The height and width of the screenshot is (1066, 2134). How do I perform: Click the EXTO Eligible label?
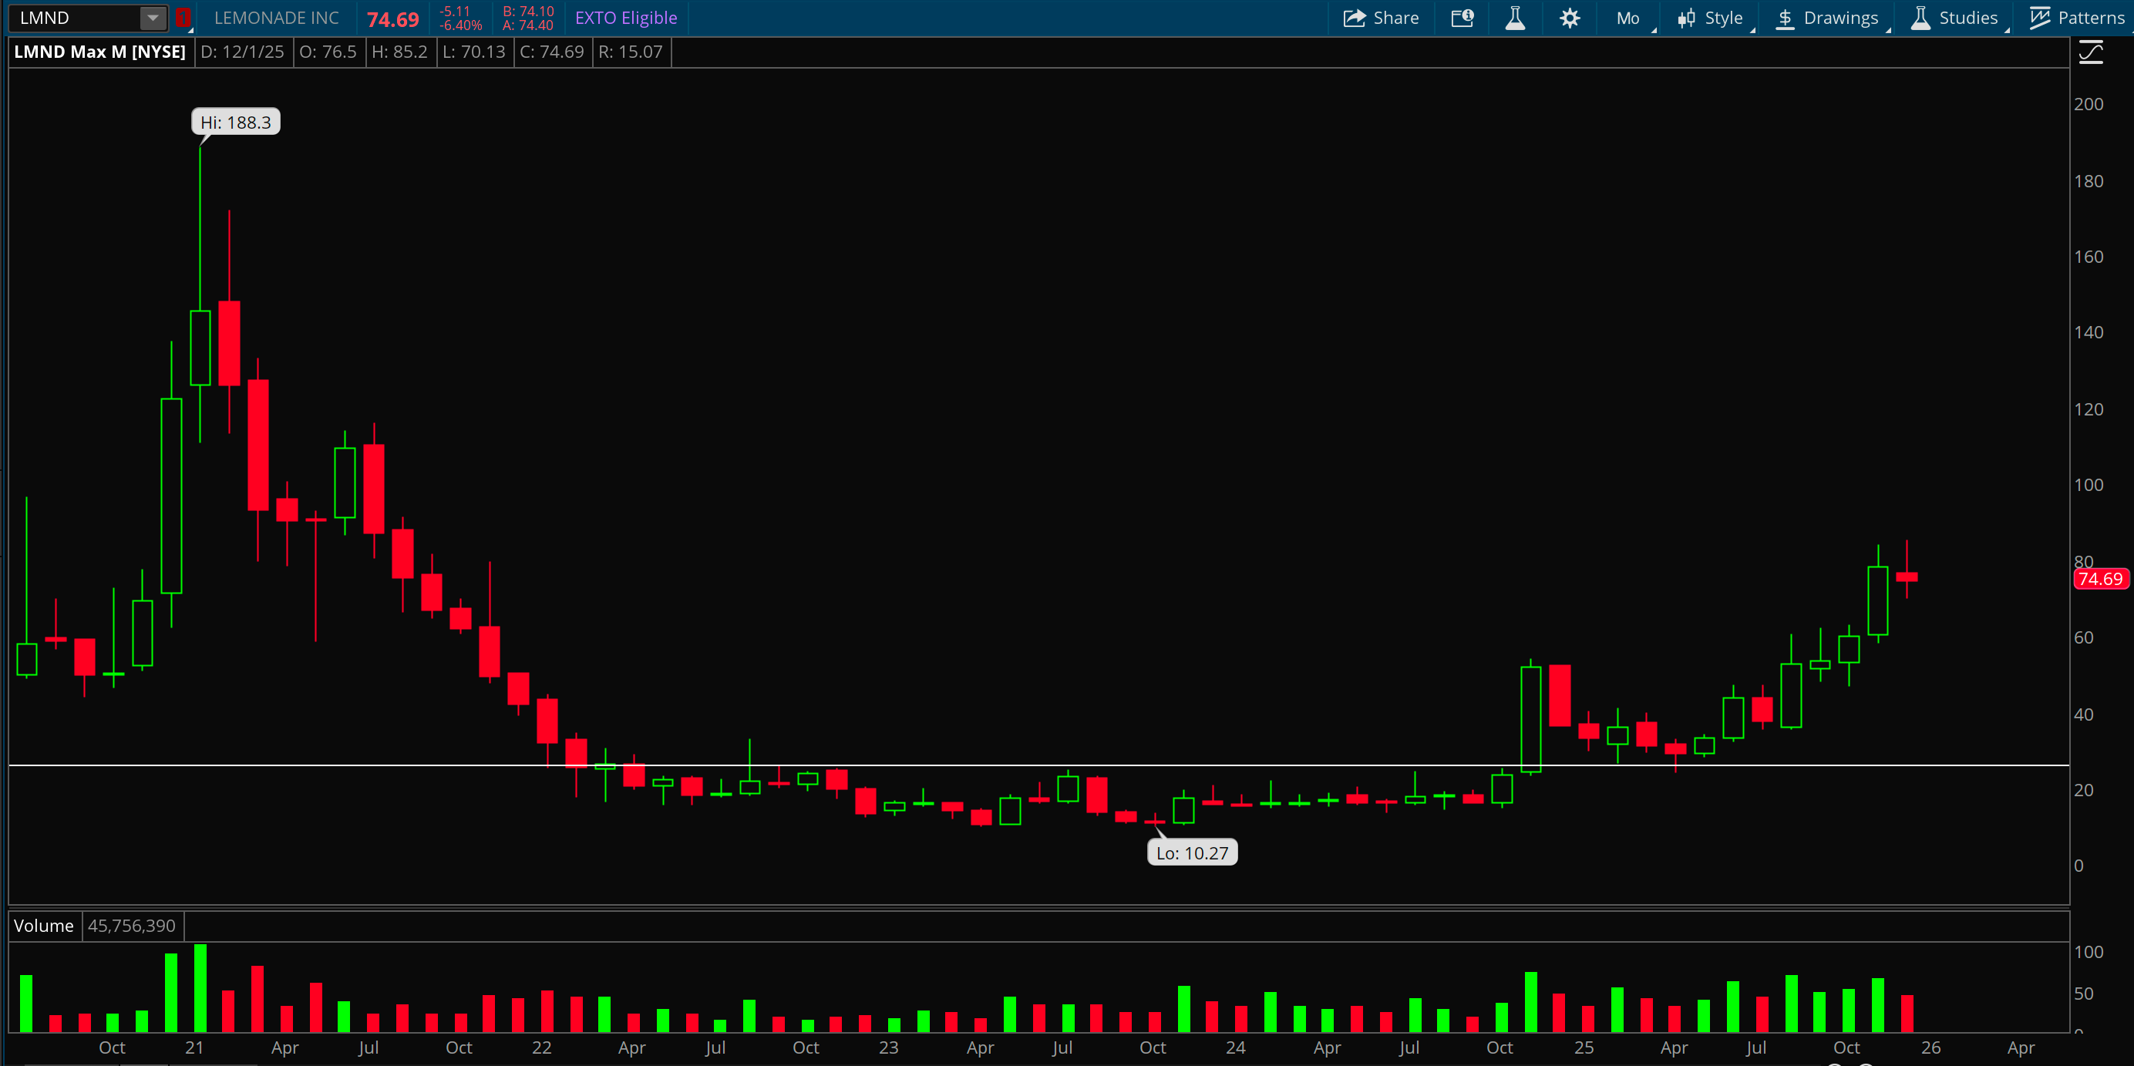click(x=625, y=18)
